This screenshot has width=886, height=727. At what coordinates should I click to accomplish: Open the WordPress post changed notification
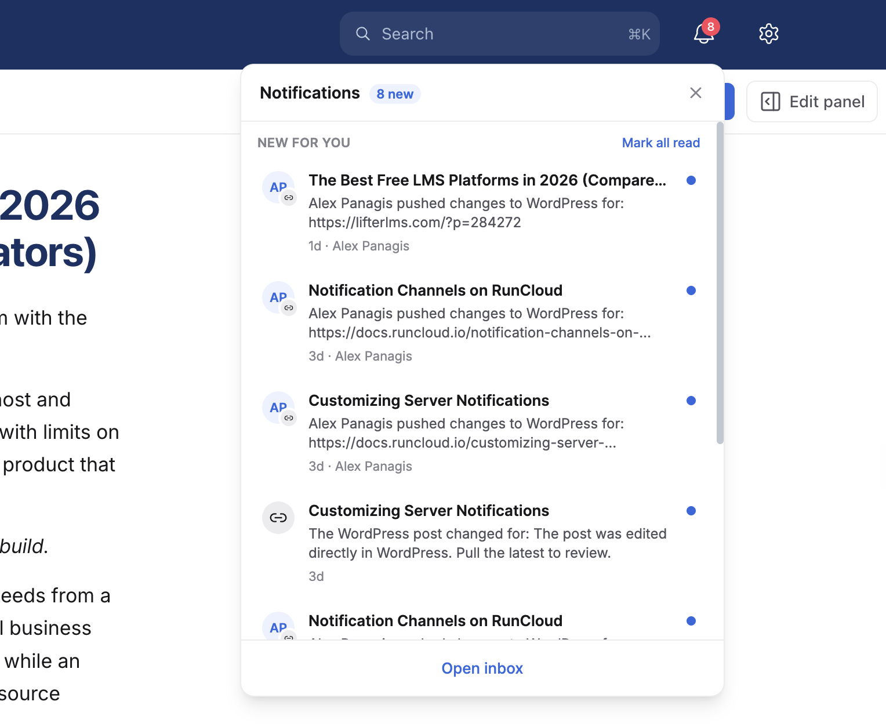(x=482, y=543)
